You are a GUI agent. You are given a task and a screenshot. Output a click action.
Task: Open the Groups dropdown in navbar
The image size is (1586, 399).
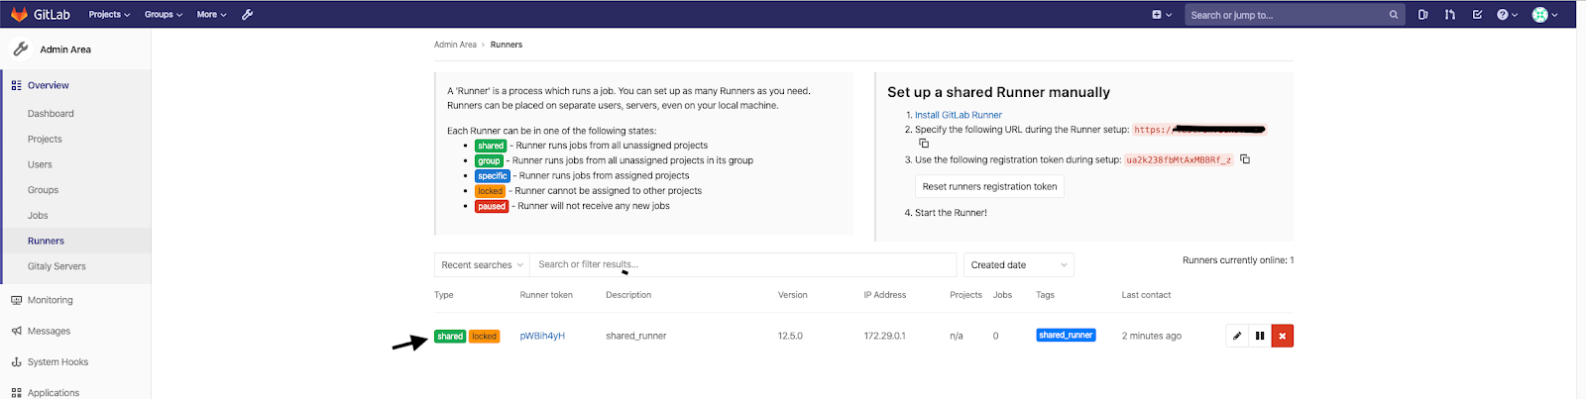[x=164, y=15]
